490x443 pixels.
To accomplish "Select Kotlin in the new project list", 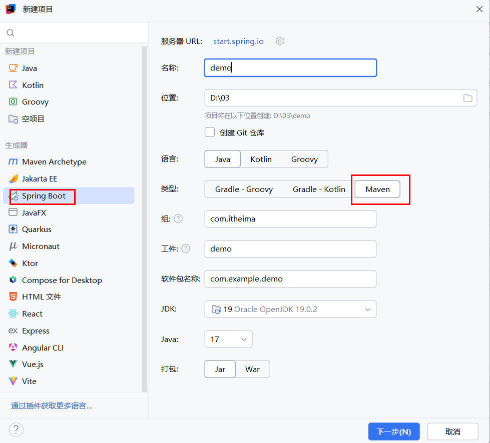I will pos(69,85).
